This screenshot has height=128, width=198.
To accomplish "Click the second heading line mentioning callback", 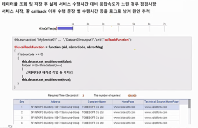I will (x=76, y=11).
